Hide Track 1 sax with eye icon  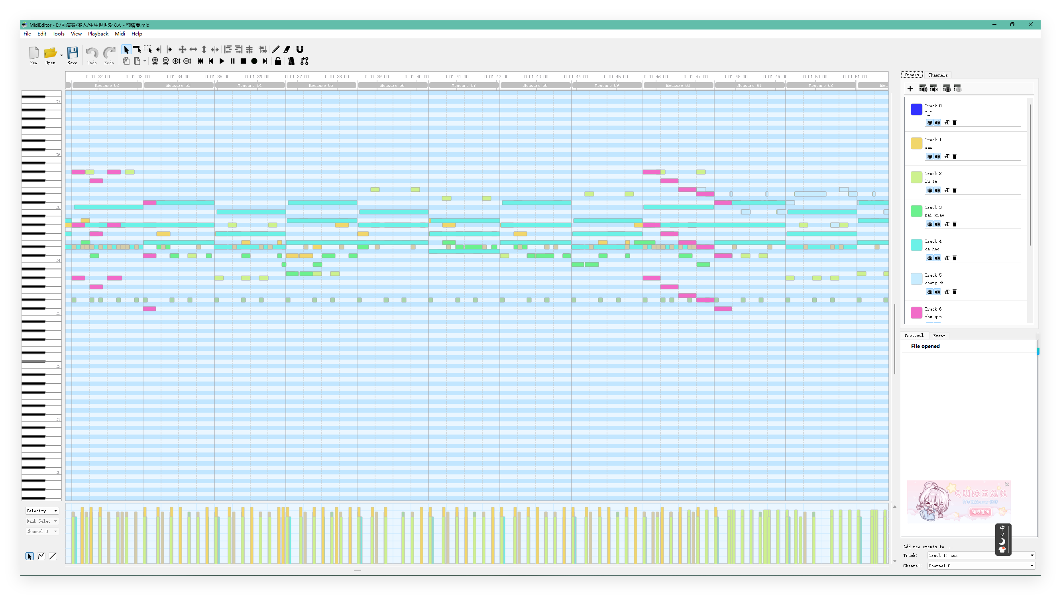929,157
